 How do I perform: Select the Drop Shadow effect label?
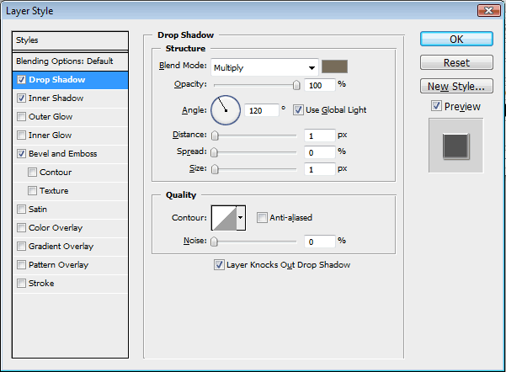pos(56,79)
